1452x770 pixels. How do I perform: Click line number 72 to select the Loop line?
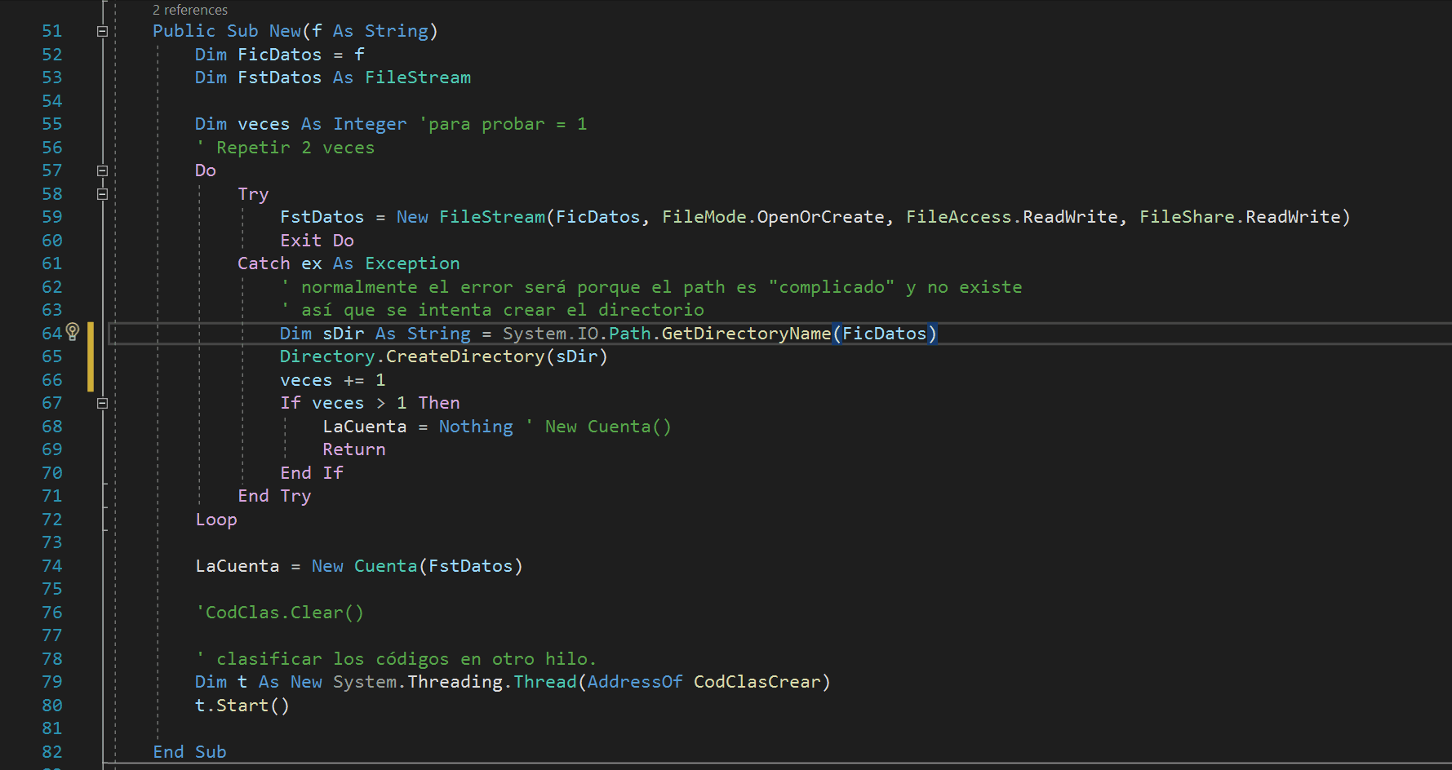coord(51,519)
